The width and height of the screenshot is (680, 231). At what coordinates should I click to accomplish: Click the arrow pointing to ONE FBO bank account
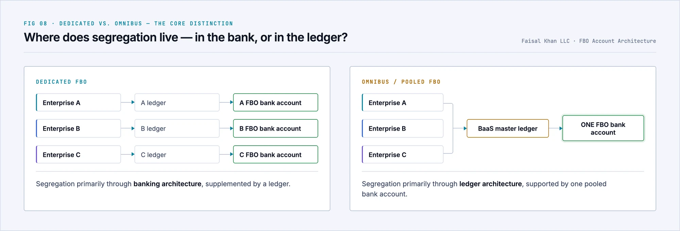tap(556, 128)
